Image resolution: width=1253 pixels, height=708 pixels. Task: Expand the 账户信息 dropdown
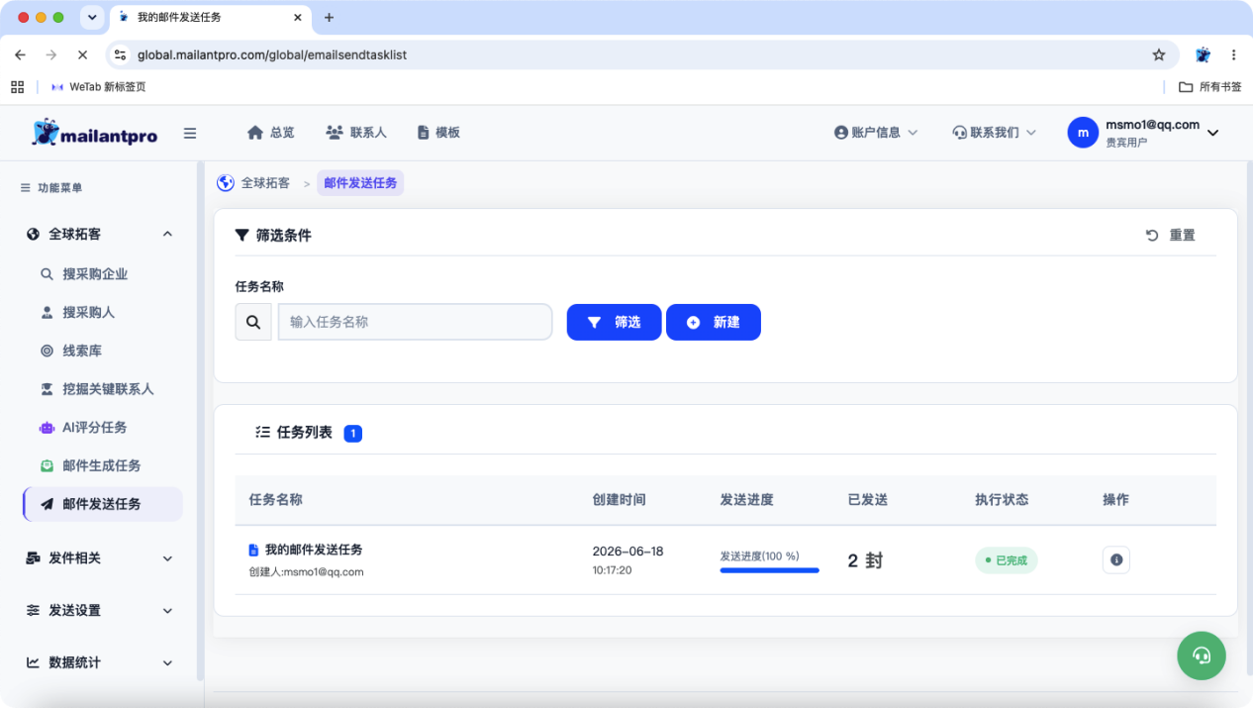[x=876, y=133]
